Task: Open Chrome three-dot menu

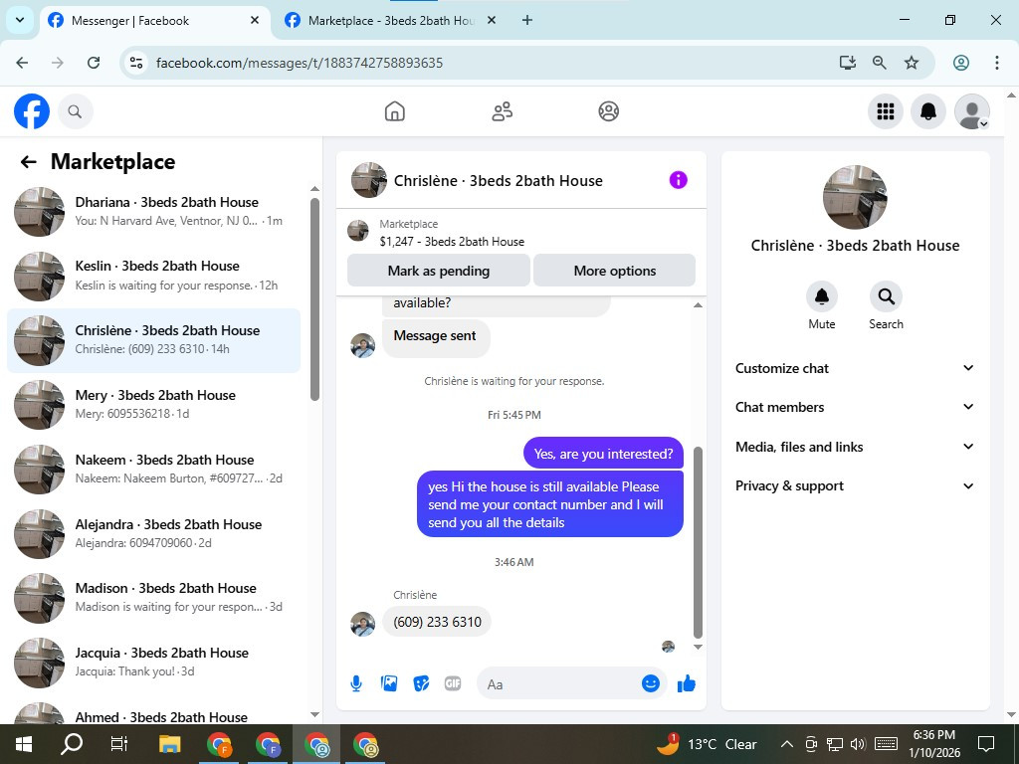Action: point(996,63)
